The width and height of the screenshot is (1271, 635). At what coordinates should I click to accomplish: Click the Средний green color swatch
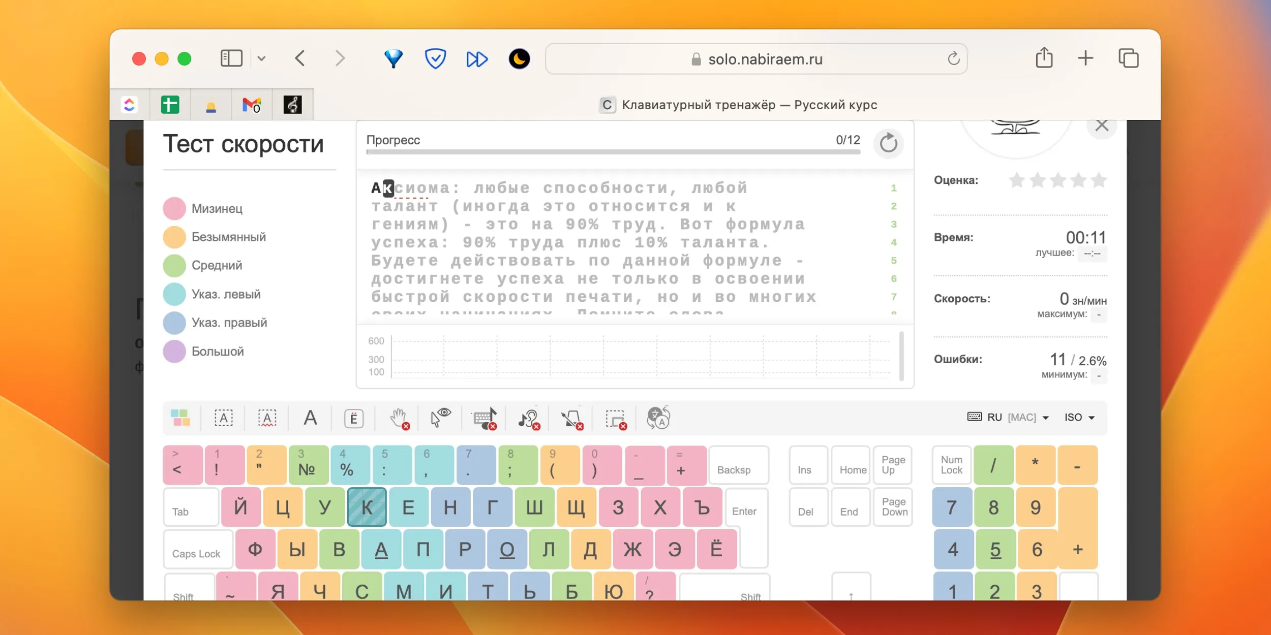coord(174,266)
